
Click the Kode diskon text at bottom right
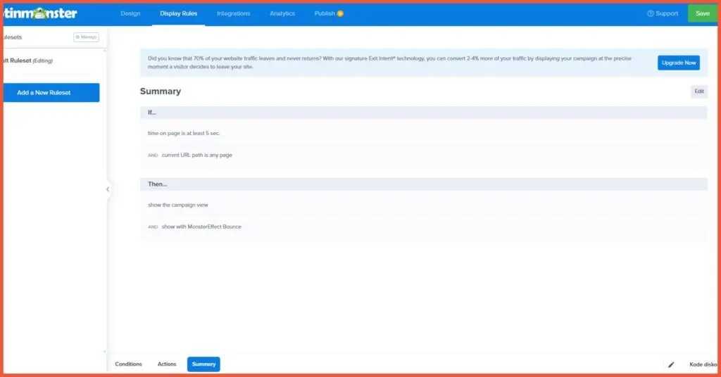[x=703, y=364]
